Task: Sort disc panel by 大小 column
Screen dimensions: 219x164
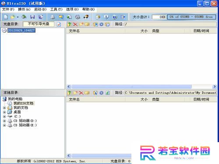Action: pos(138,31)
